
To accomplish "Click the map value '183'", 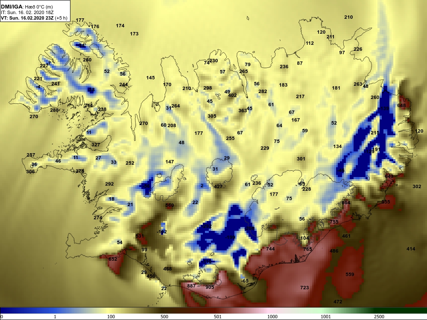I will (x=283, y=85).
